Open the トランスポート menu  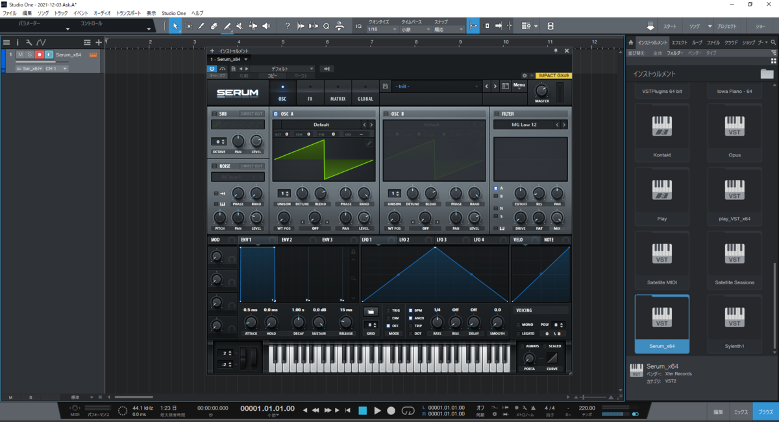pyautogui.click(x=130, y=13)
